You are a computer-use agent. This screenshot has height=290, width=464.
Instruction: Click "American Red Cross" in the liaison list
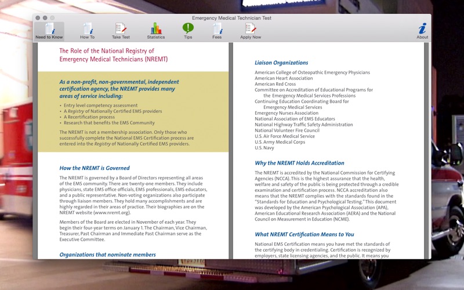coord(275,84)
